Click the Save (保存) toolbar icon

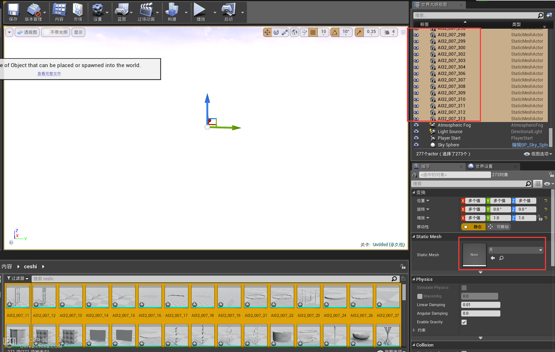pos(13,12)
